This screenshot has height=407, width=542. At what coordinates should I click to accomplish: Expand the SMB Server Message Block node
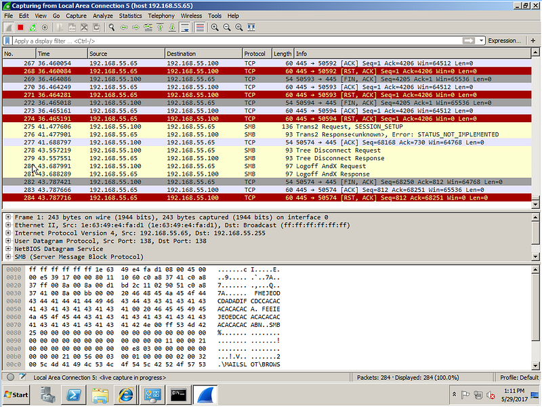point(8,257)
